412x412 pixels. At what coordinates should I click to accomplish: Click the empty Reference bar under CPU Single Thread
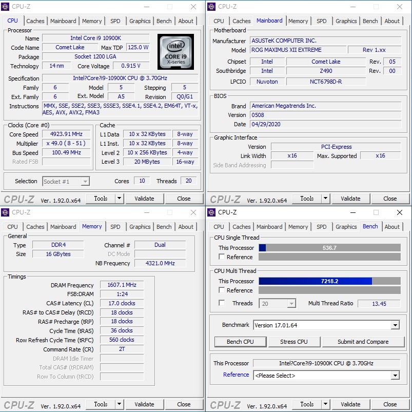[x=329, y=257]
